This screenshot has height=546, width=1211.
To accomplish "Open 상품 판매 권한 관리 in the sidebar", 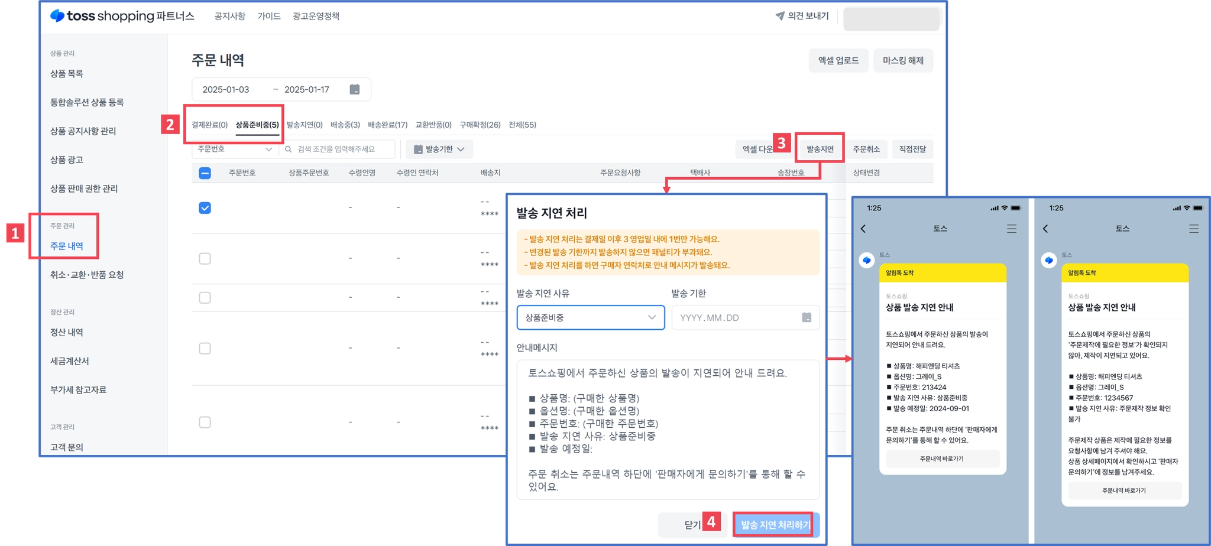I will [84, 188].
